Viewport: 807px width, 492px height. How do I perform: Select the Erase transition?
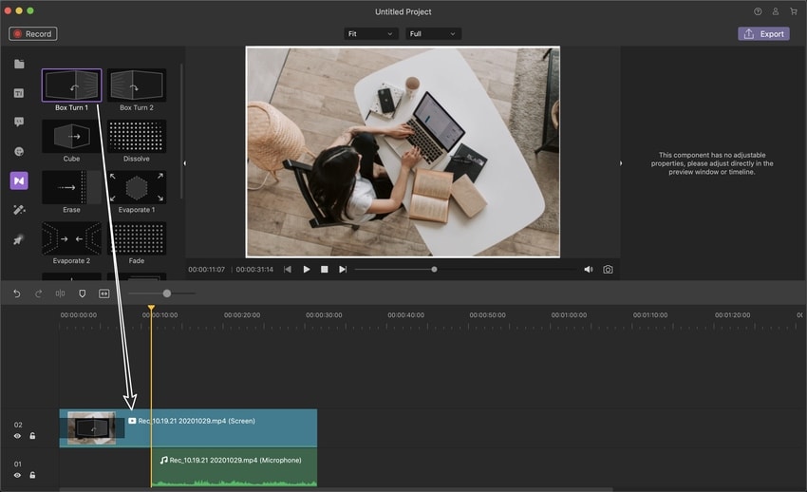pos(71,187)
